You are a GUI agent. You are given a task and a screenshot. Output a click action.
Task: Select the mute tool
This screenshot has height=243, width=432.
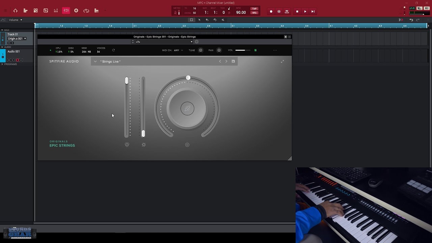click(223, 20)
